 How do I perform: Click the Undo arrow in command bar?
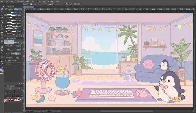[39, 4]
